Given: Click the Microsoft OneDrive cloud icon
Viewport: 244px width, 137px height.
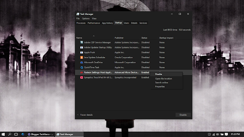Looking at the screenshot, I should click(x=82, y=62).
